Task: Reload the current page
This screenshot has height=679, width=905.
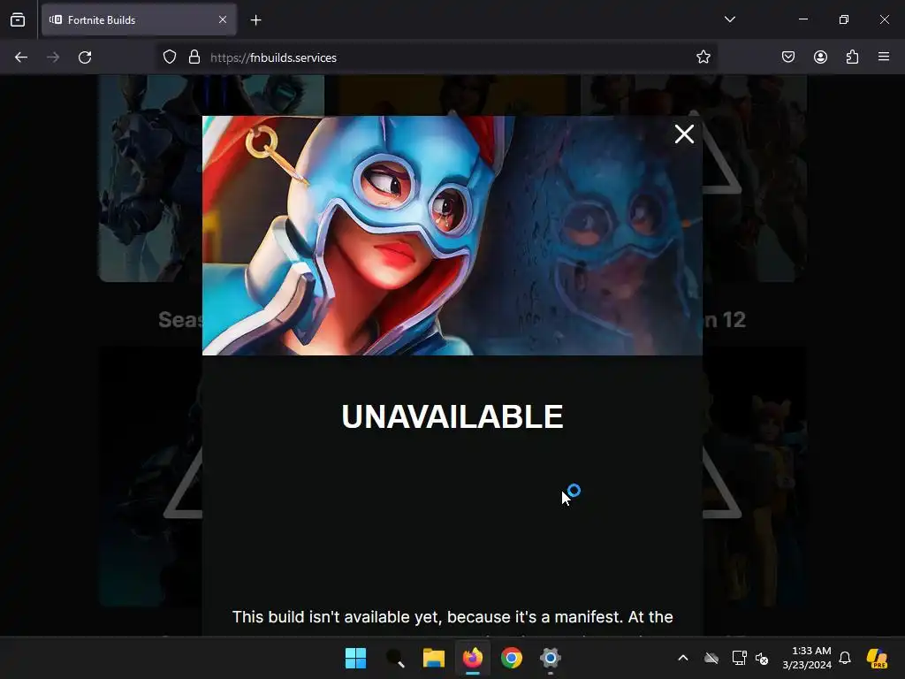Action: click(x=85, y=57)
